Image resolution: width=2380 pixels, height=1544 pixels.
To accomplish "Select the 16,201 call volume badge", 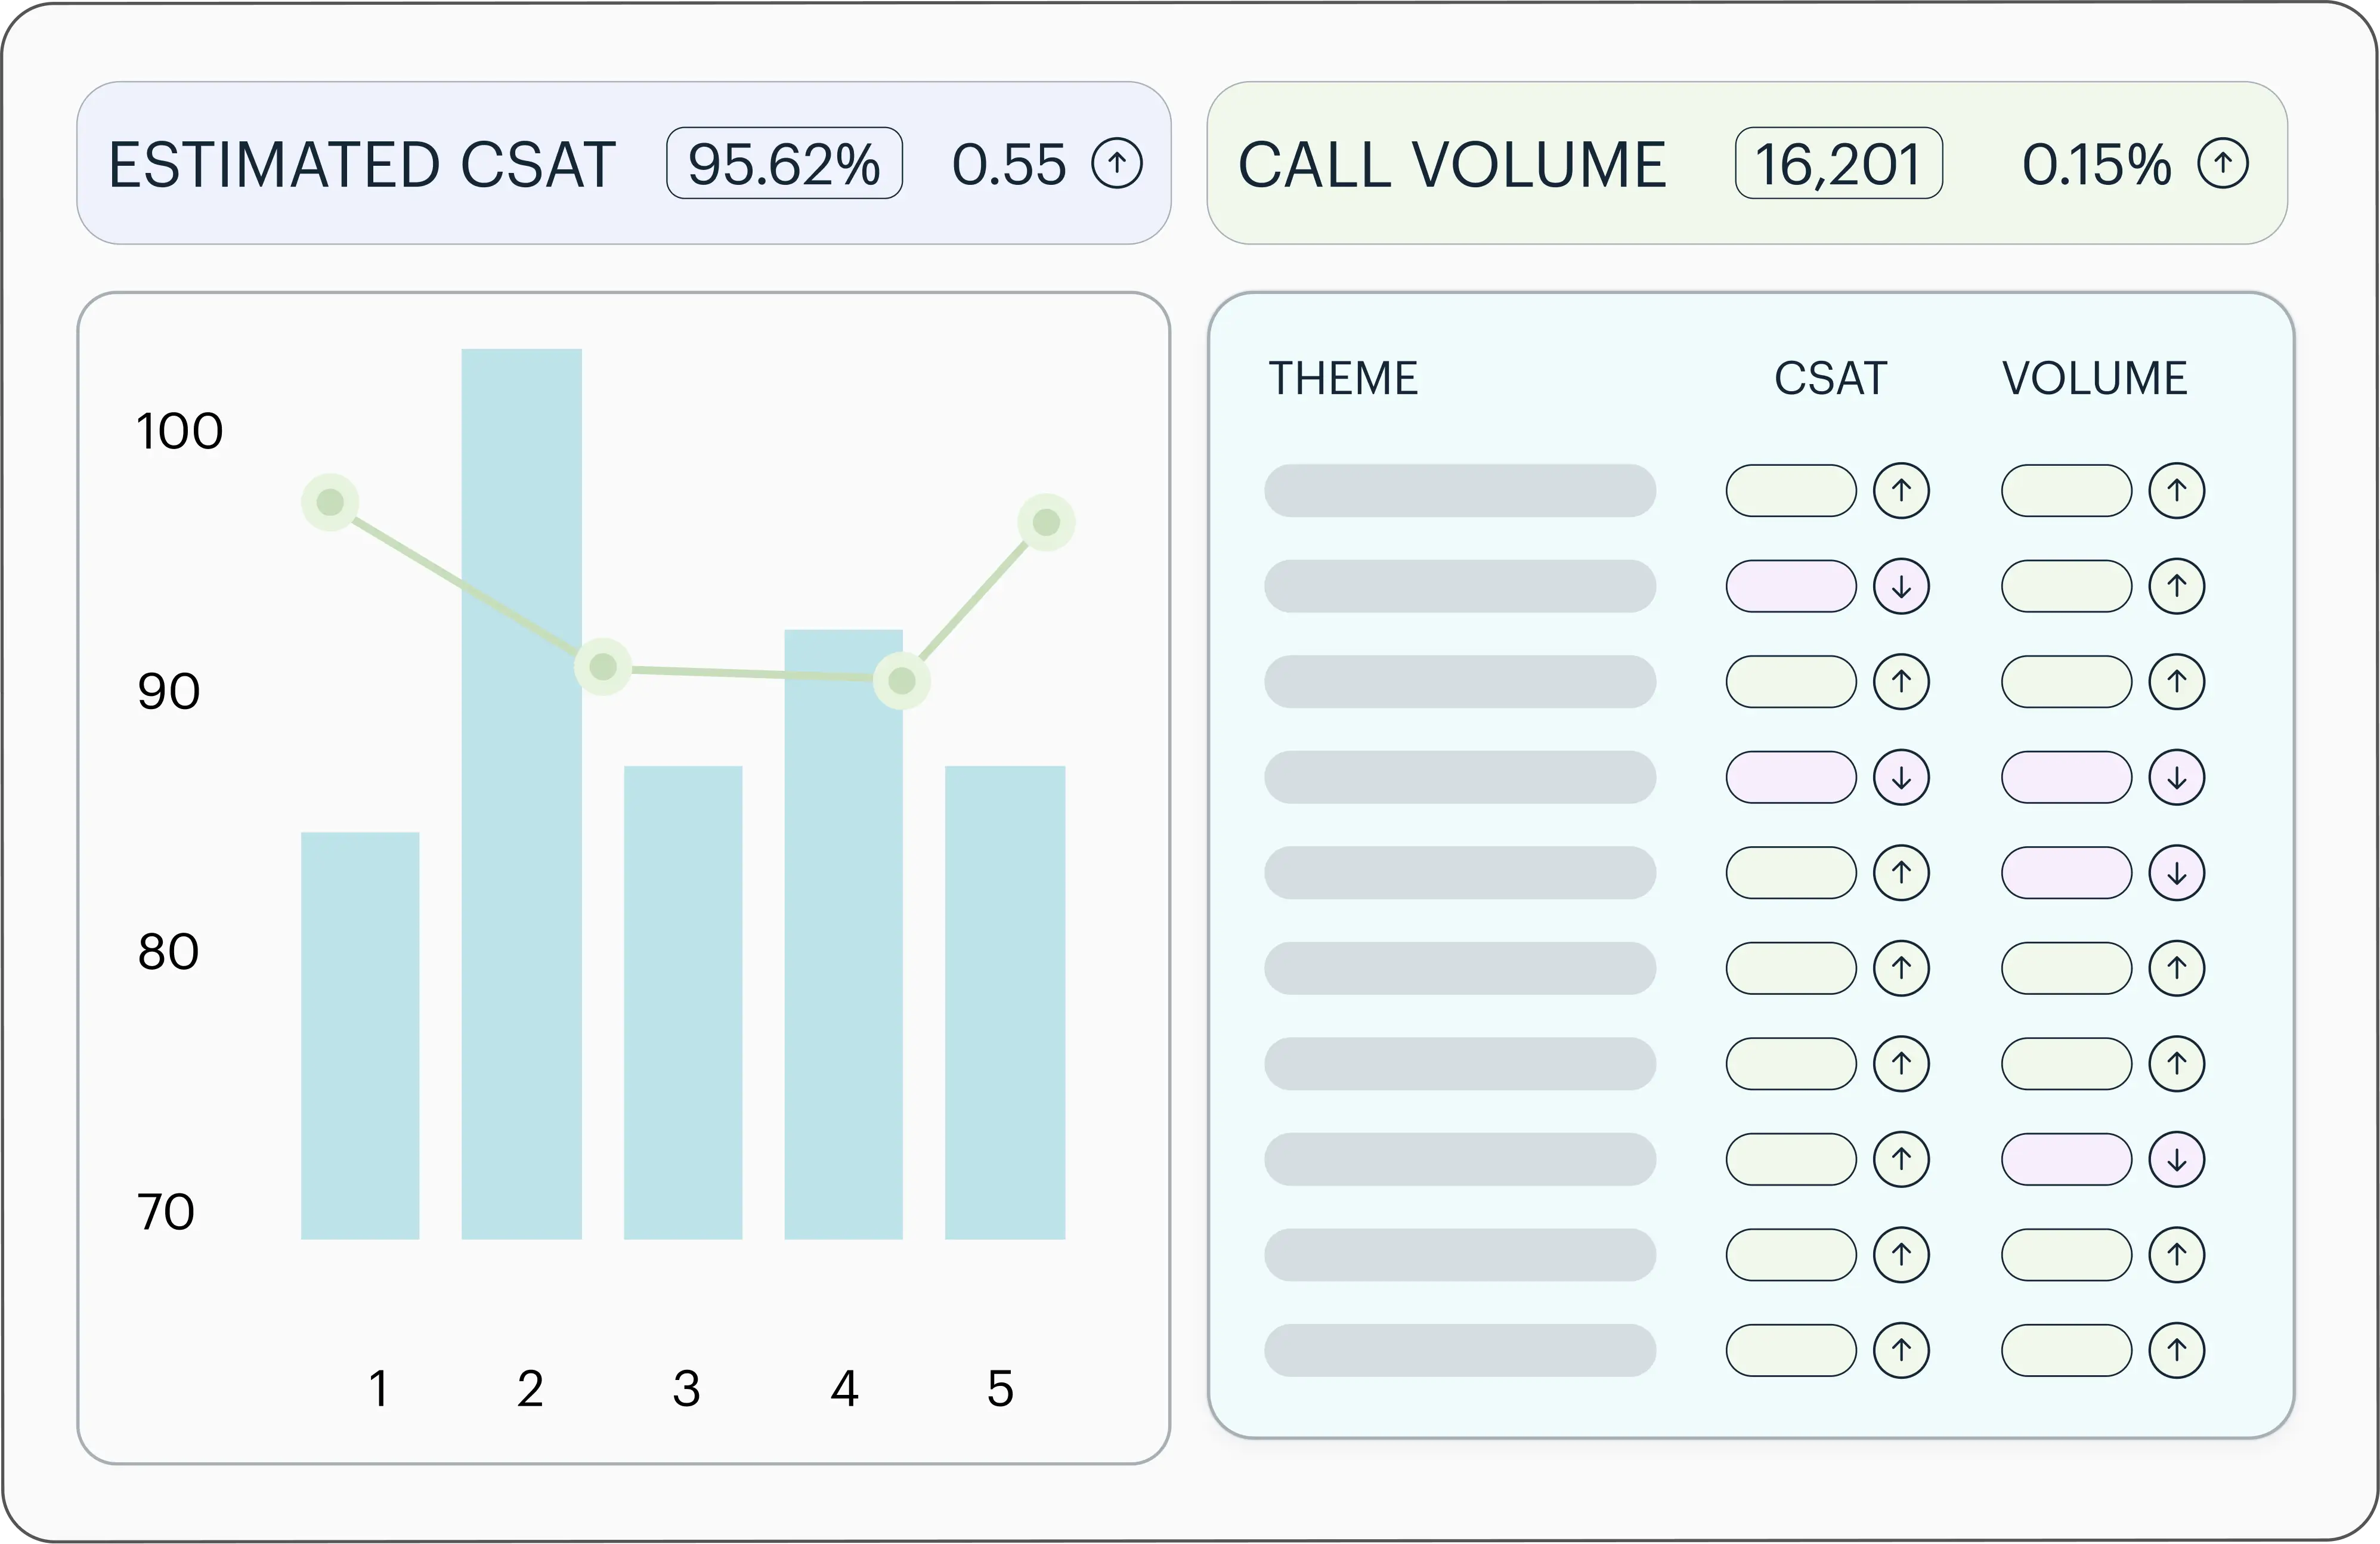I will [x=1838, y=163].
